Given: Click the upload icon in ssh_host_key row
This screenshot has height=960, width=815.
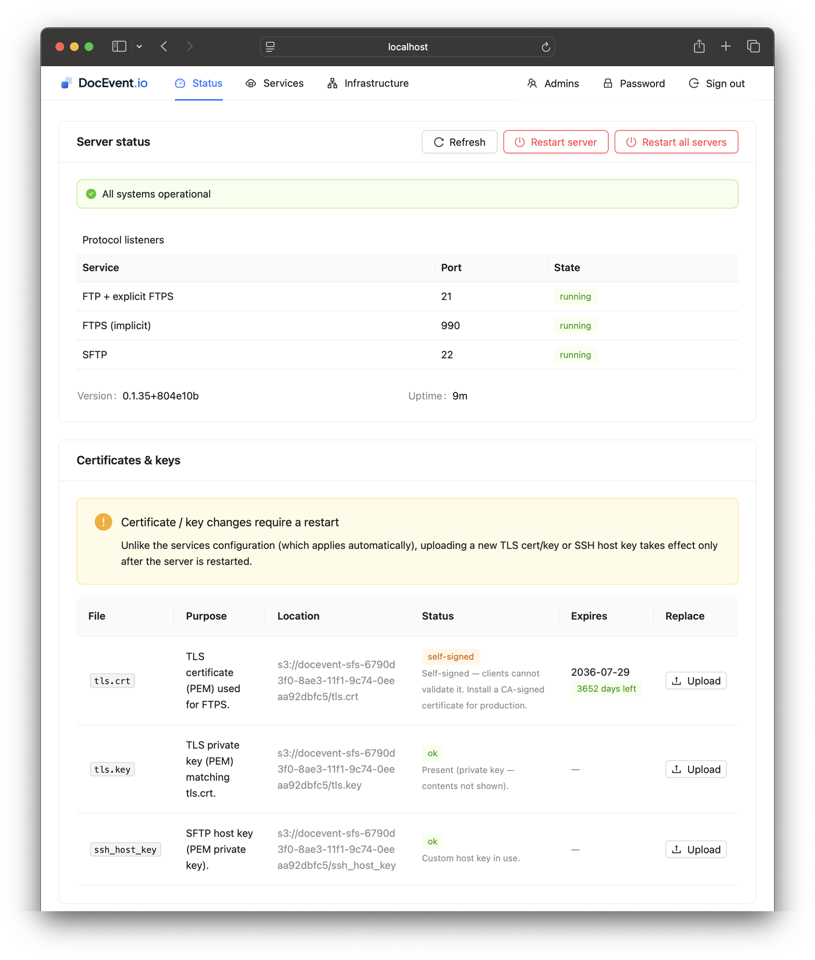Looking at the screenshot, I should click(676, 849).
